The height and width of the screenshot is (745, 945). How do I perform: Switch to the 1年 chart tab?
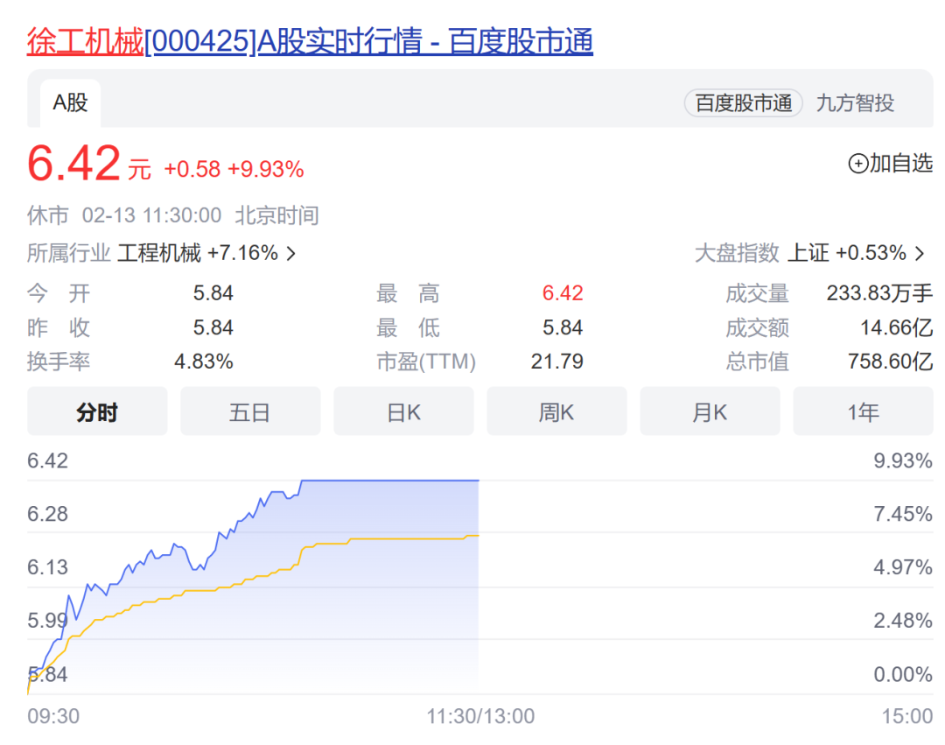[863, 411]
